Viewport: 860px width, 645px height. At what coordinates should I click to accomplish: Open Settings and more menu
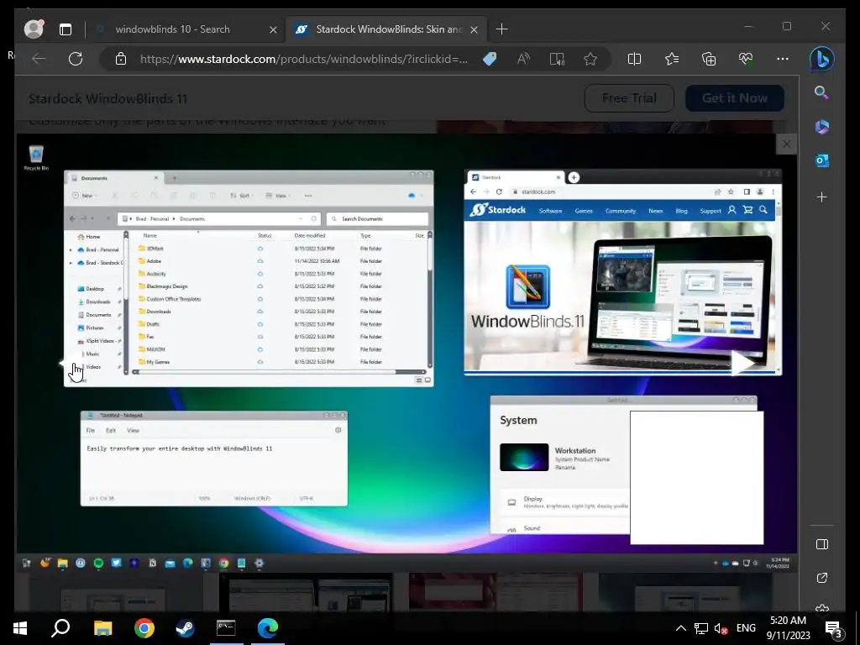point(783,60)
